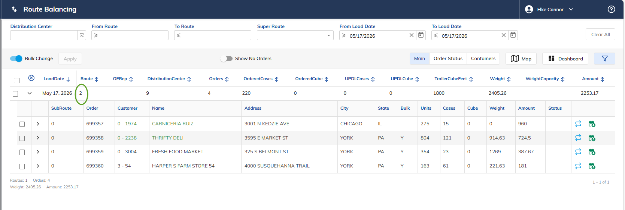Clear the To Load Date value
The width and height of the screenshot is (625, 210).
(x=503, y=35)
